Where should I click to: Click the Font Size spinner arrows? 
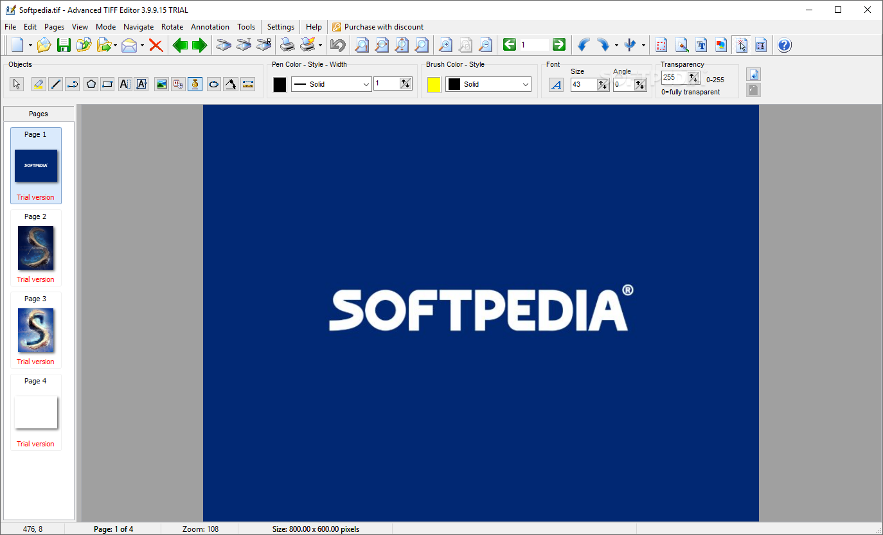[603, 84]
